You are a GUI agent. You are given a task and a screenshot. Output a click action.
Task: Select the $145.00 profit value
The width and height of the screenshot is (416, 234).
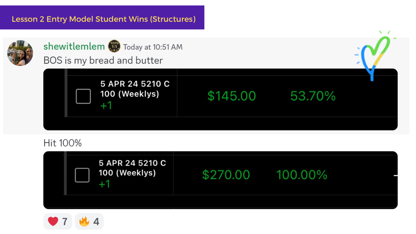pyautogui.click(x=232, y=96)
